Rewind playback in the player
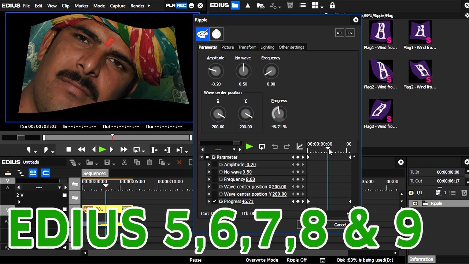This screenshot has width=469, height=264. 81,150
